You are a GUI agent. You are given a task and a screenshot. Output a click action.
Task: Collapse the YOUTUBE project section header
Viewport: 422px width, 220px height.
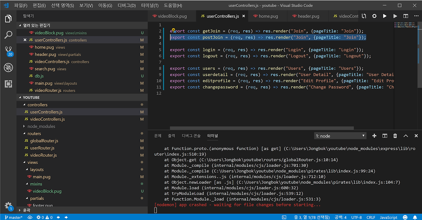[31, 98]
